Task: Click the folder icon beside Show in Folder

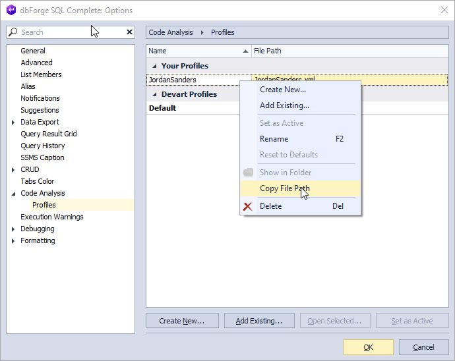Action: coord(248,172)
